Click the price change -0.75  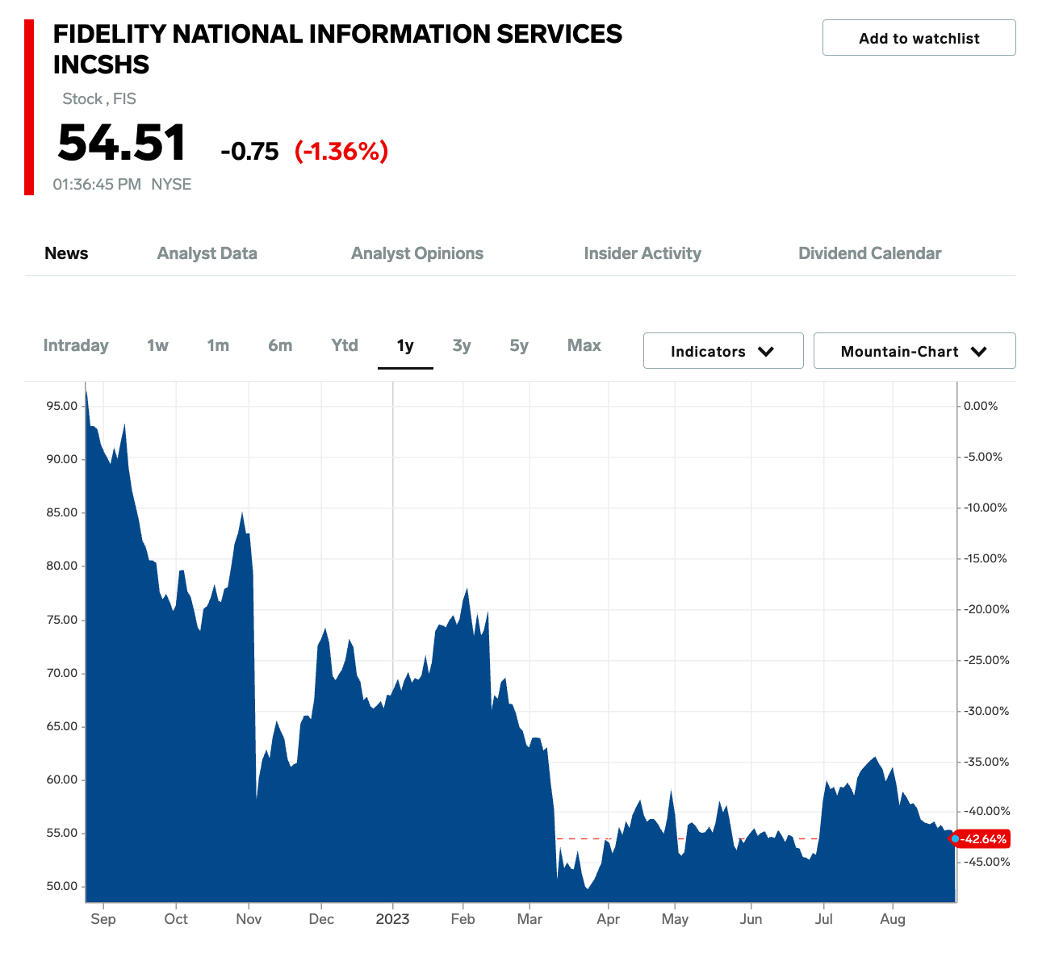point(249,152)
